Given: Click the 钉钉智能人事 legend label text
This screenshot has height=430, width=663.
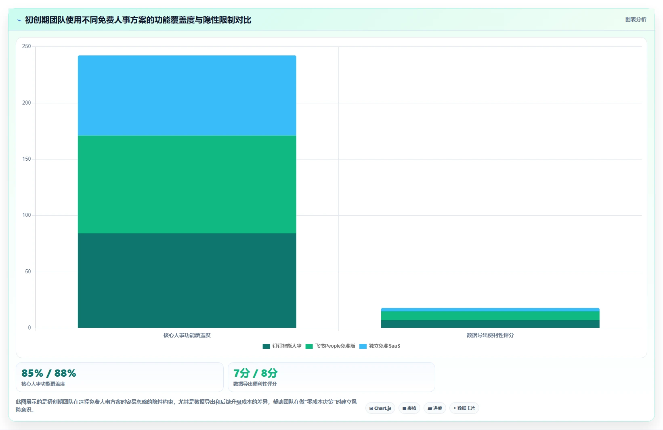Looking at the screenshot, I should pos(287,346).
